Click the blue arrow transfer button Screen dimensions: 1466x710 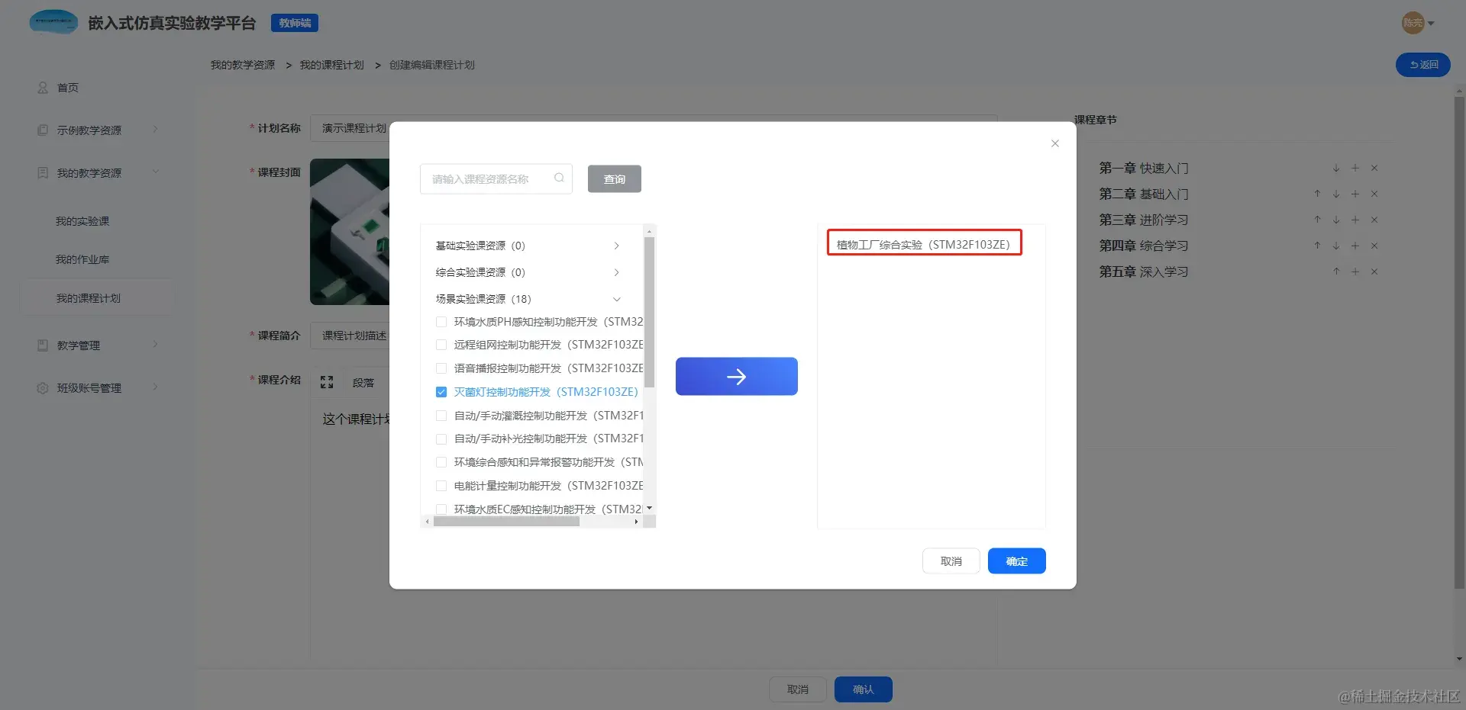736,376
